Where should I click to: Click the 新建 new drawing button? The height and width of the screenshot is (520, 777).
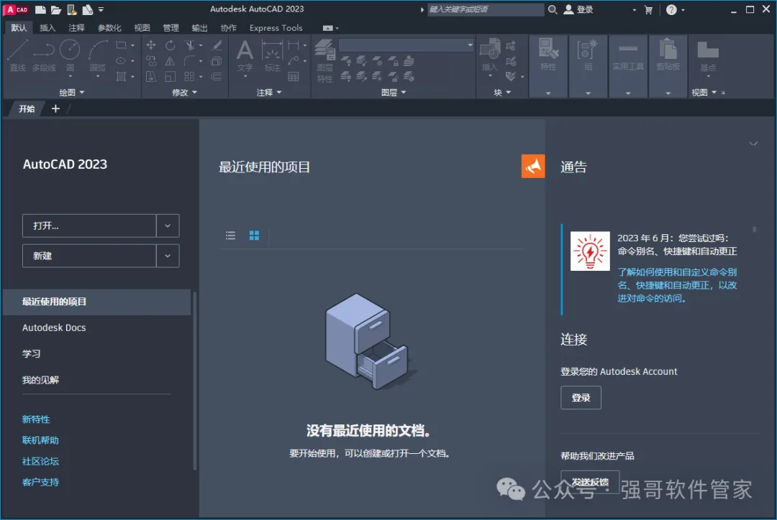tap(89, 256)
